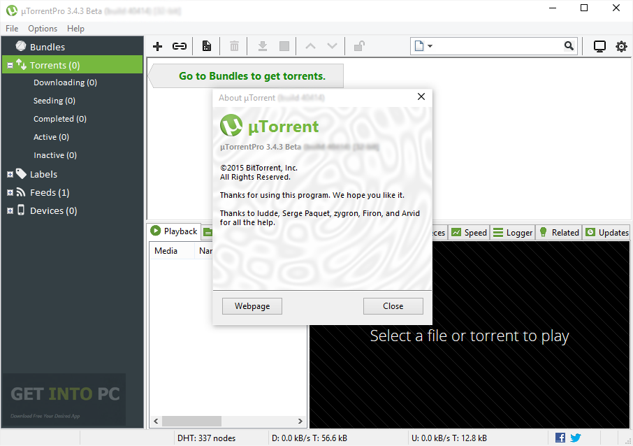Screen dimensions: 633x446
Task: Open the Help menu
Action: pyautogui.click(x=75, y=29)
